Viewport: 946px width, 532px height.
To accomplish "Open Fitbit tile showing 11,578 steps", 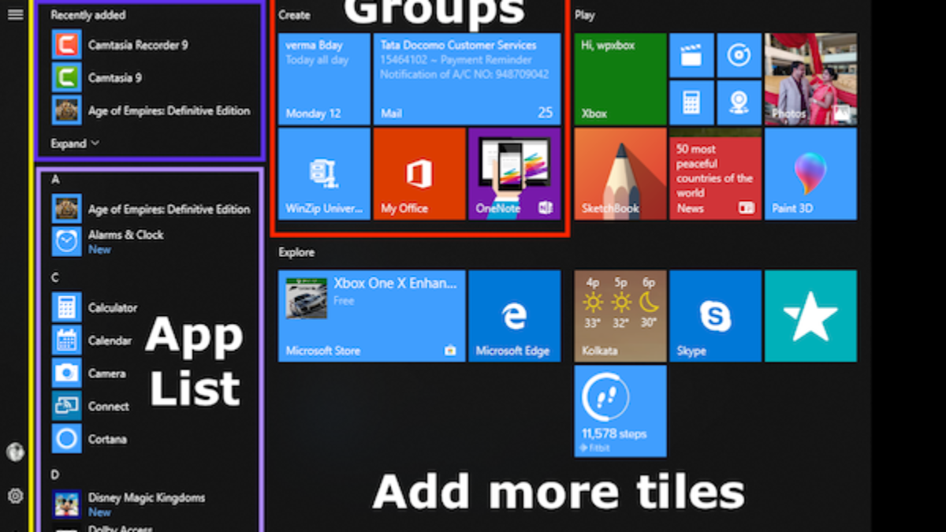I will pos(620,411).
